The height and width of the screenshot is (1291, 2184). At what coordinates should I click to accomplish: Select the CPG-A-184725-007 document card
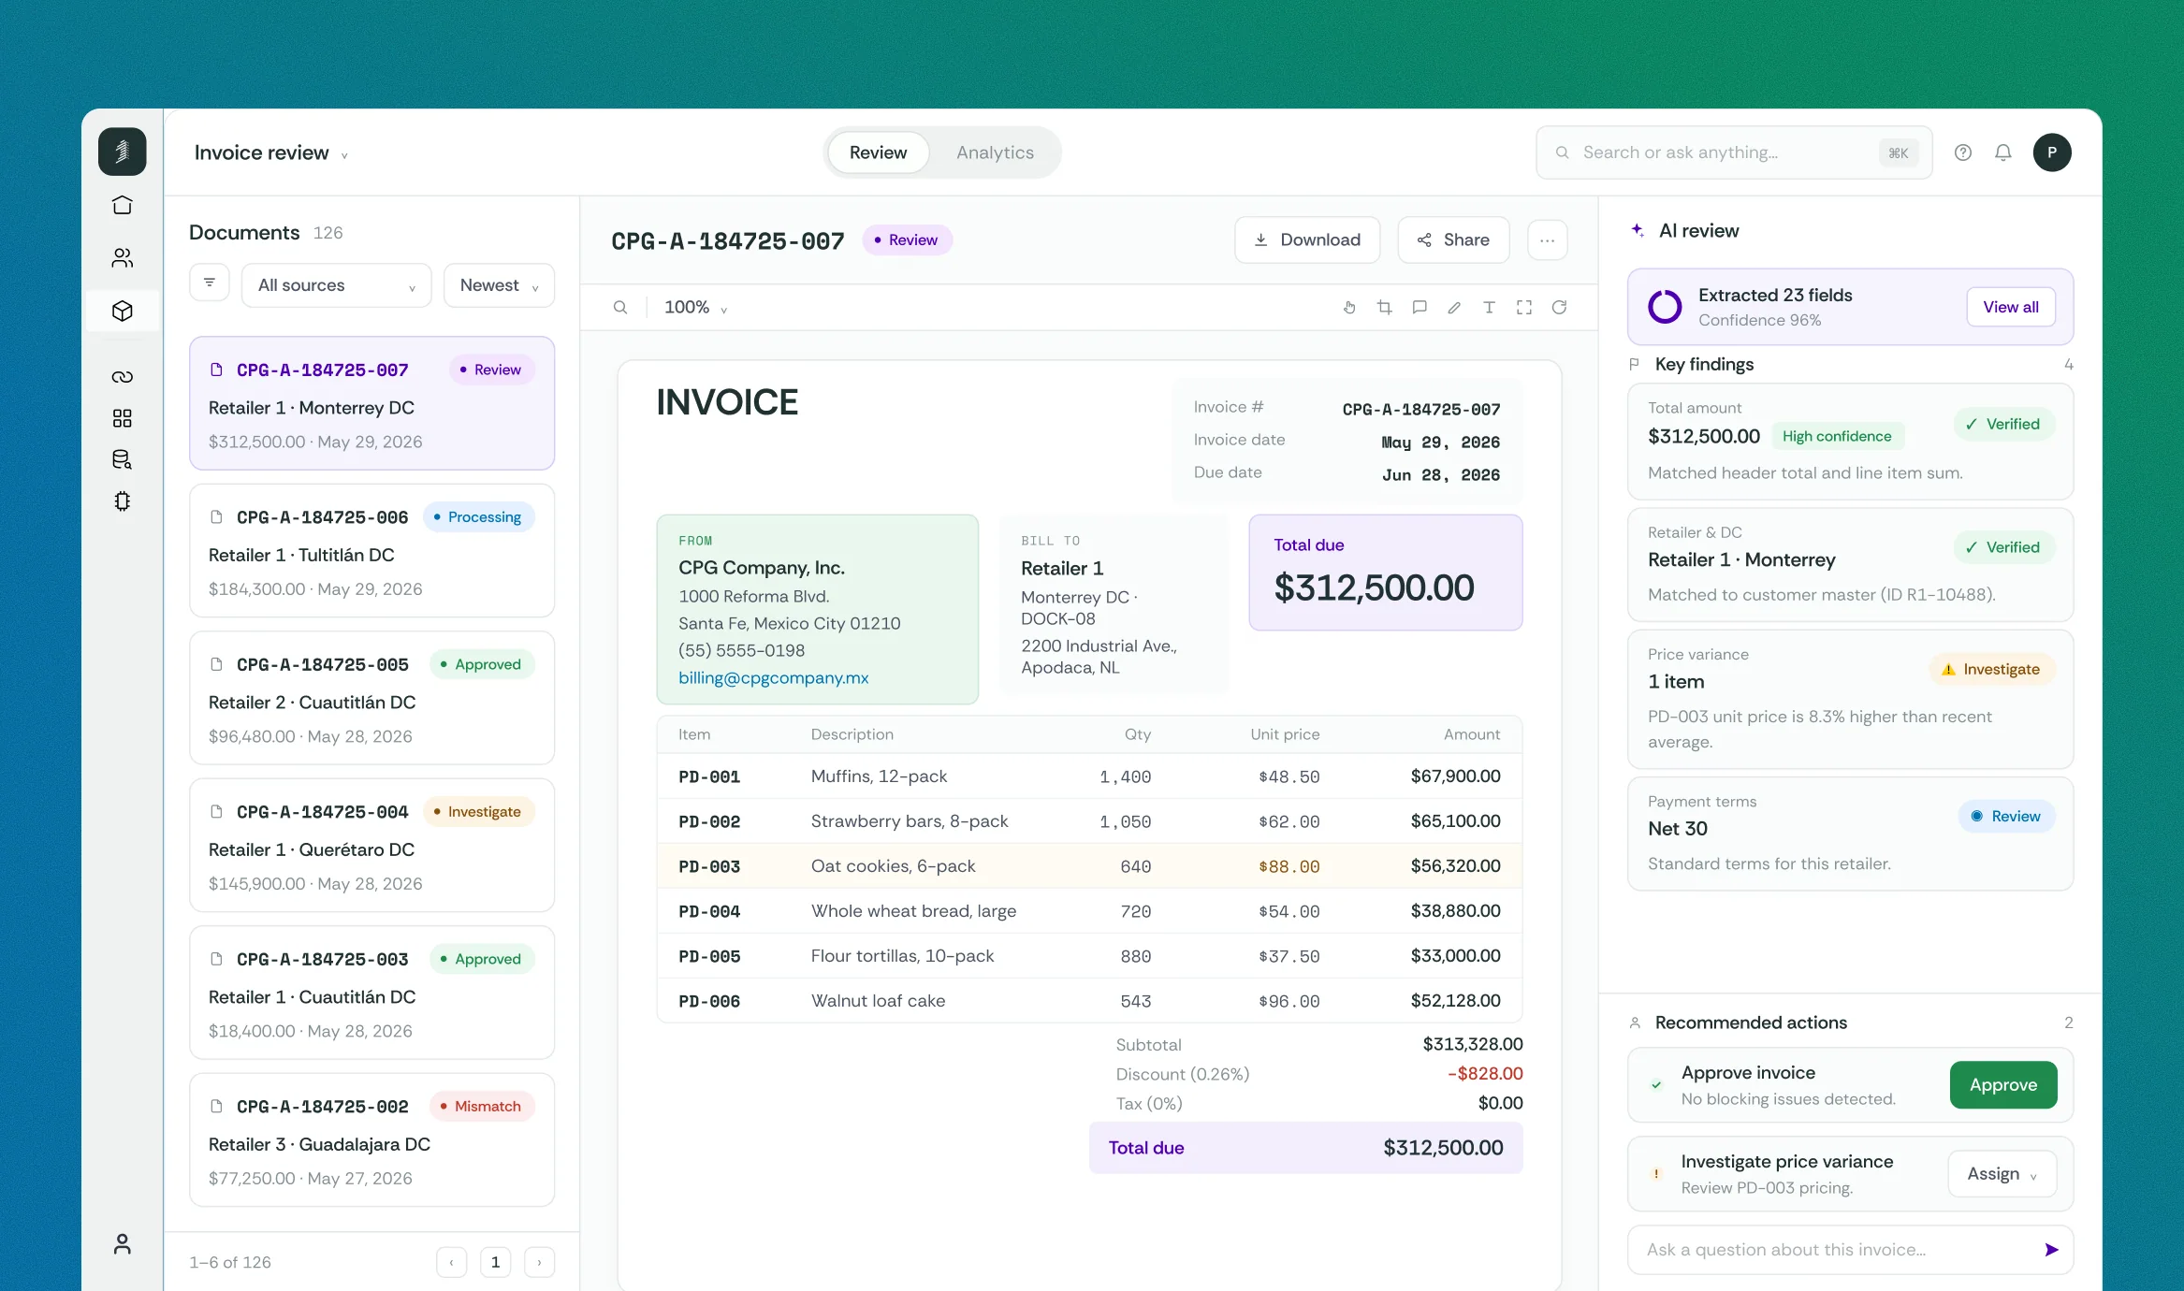(371, 403)
